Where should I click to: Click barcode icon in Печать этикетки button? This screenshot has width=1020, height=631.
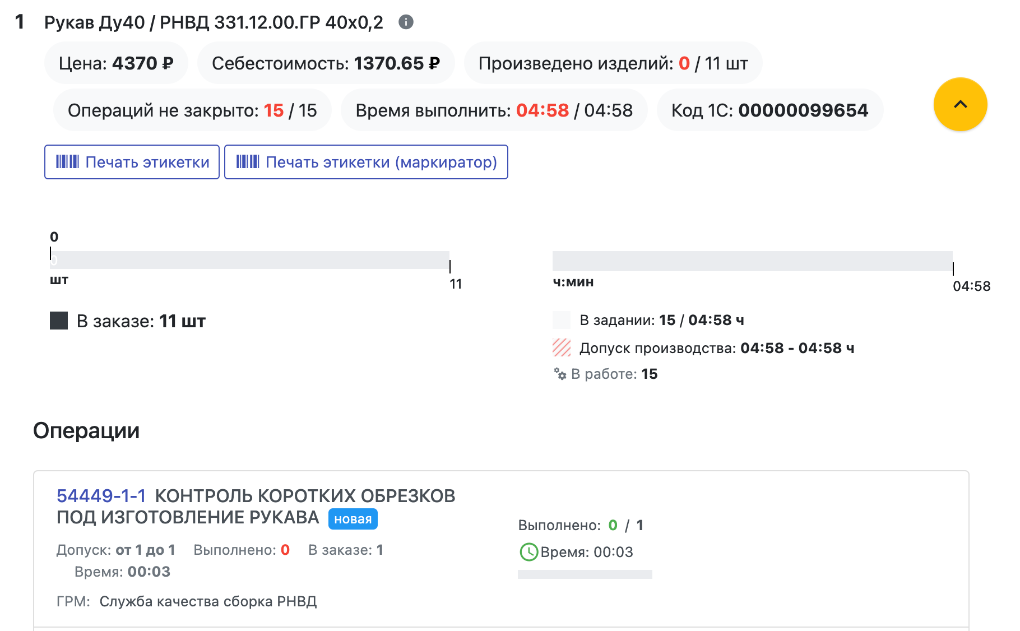click(67, 162)
